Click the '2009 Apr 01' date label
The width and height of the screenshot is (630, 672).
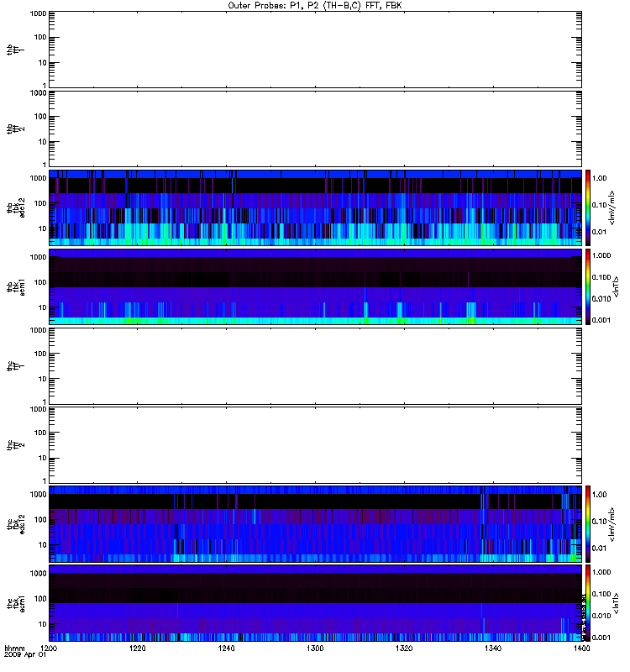[x=25, y=655]
